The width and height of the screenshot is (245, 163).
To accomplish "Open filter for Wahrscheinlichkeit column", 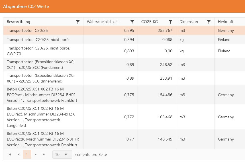I will click(x=132, y=22).
